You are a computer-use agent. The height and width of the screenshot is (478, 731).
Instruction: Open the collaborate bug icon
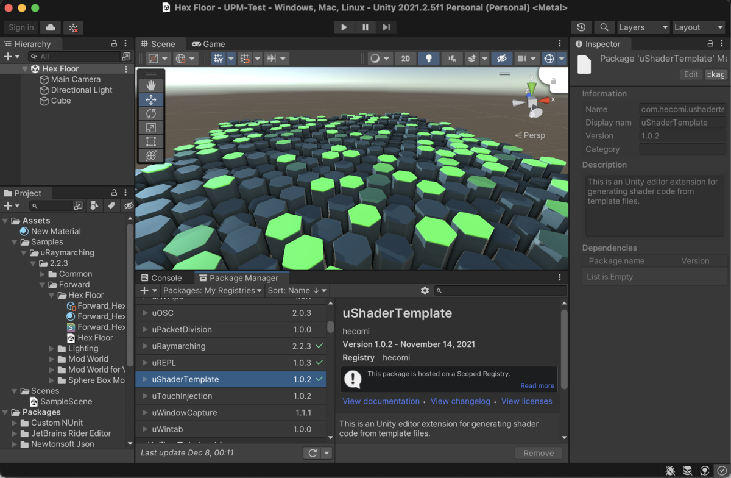click(x=73, y=27)
